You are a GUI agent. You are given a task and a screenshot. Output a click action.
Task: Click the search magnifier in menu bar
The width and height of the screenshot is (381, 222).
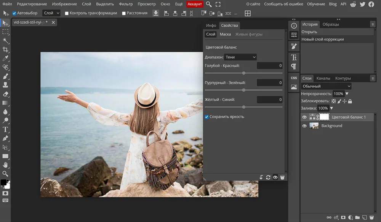coord(209,4)
